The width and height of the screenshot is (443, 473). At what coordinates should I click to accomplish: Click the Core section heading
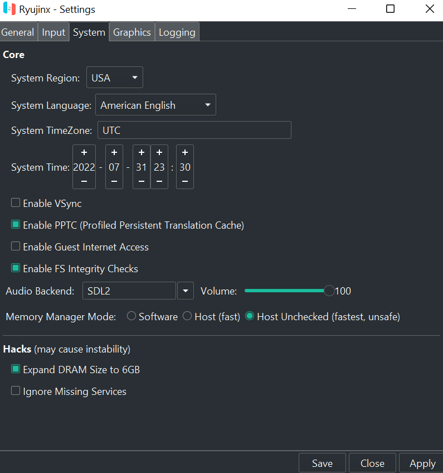point(13,55)
